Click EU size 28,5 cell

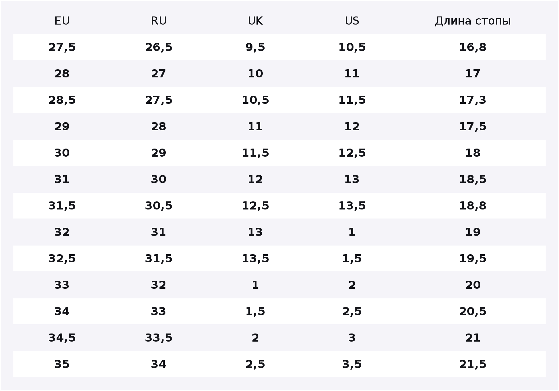point(62,100)
